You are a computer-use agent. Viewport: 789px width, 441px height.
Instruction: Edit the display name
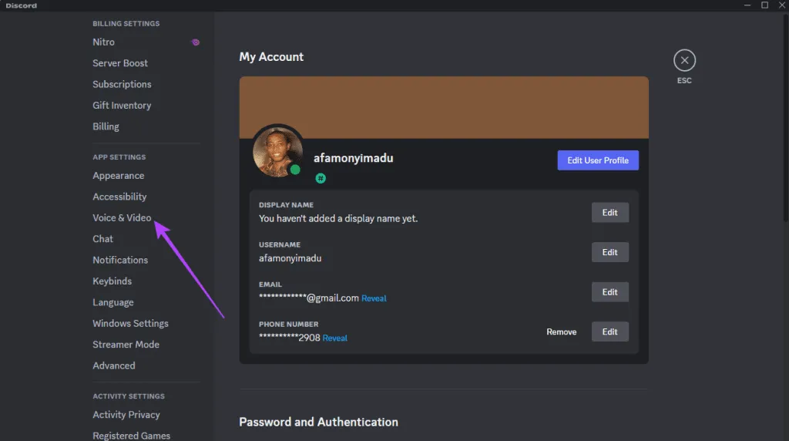tap(609, 213)
